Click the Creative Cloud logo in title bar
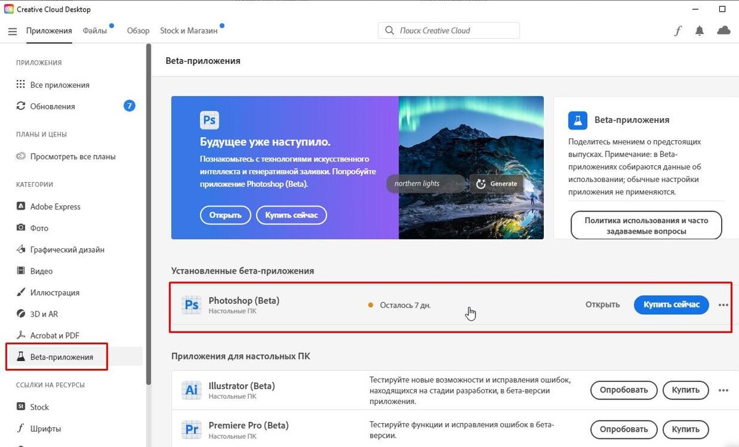Viewport: 739px width, 447px height. (9, 9)
